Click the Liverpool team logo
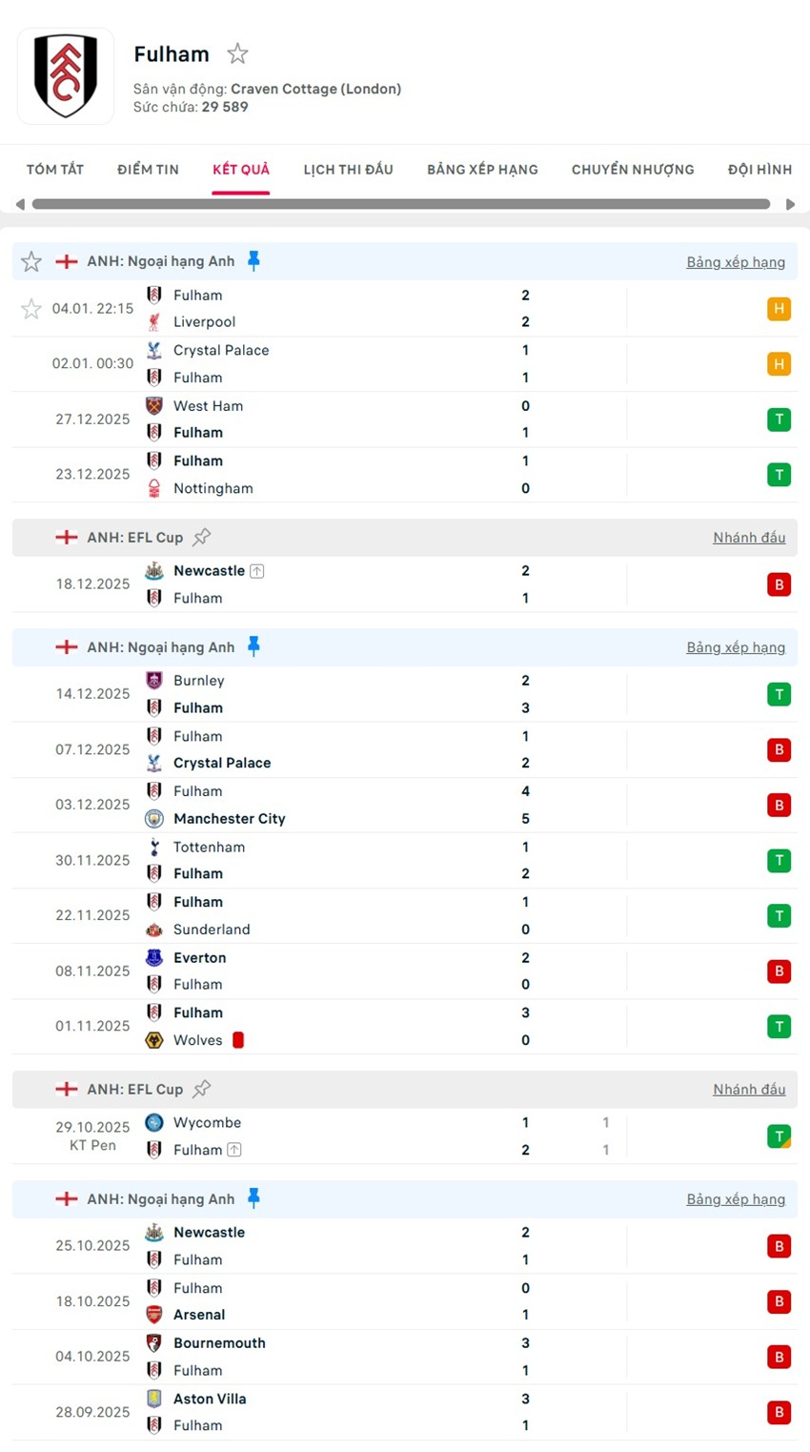The image size is (810, 1452). (153, 322)
